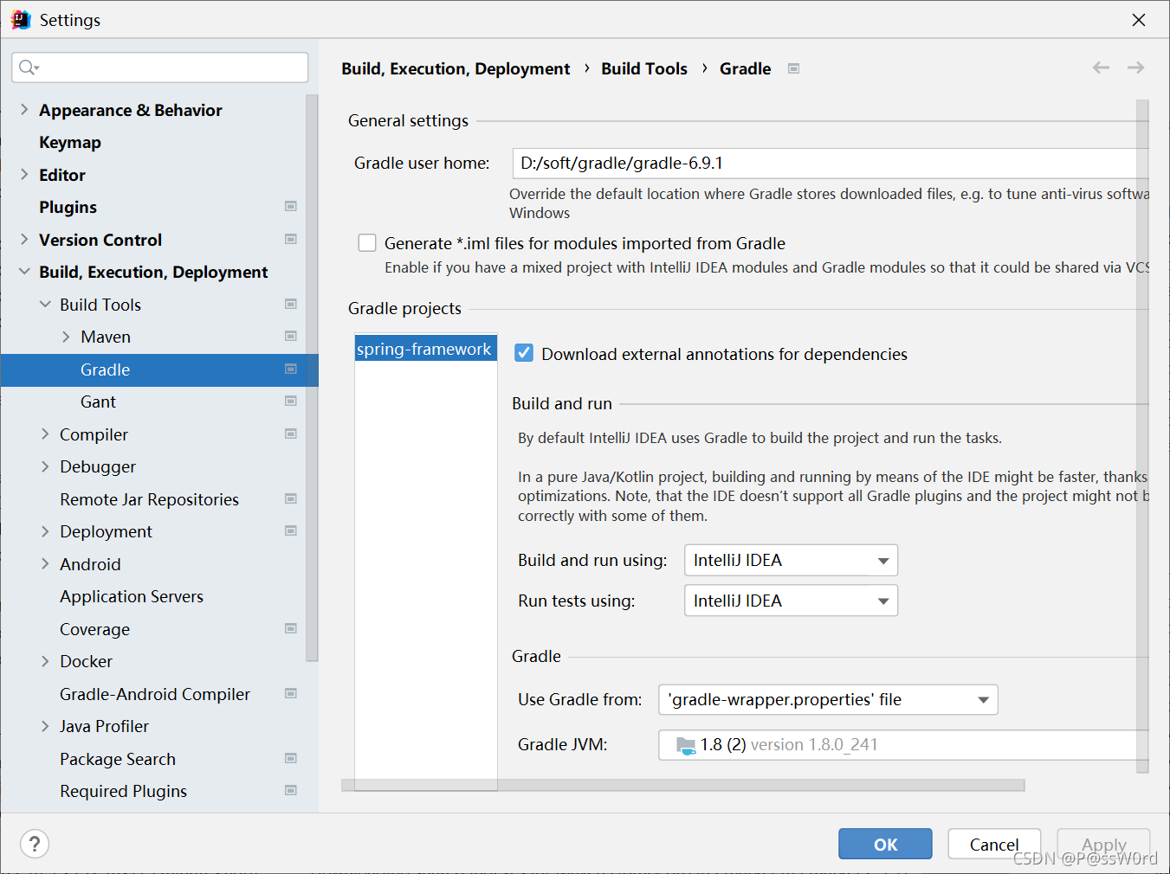Close the Settings dialog window
Screen dimensions: 1170x874
(1139, 20)
